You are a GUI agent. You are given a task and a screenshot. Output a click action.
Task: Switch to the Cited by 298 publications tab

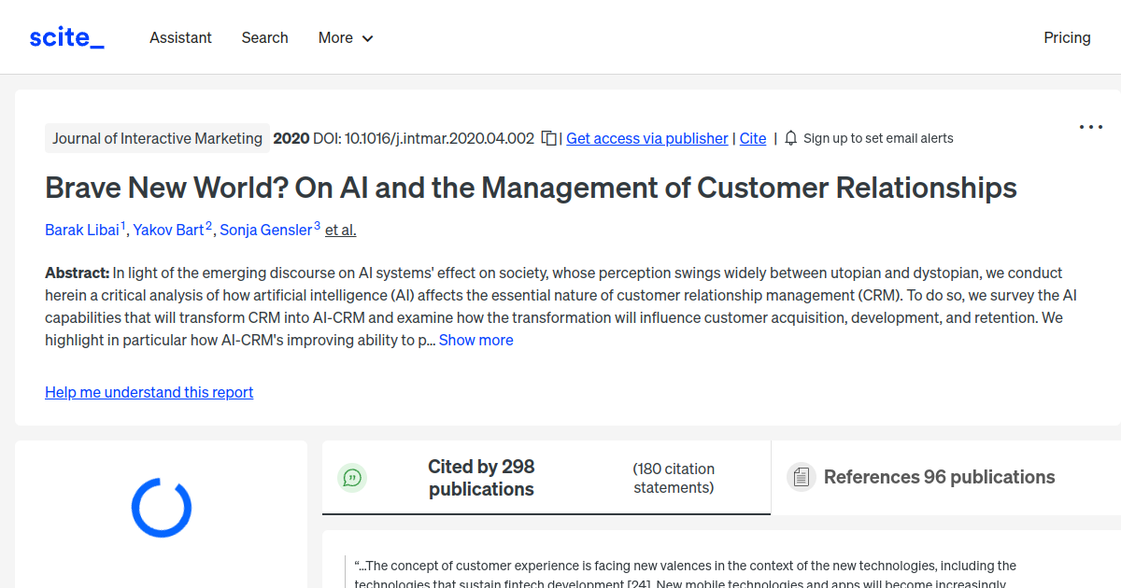(481, 477)
